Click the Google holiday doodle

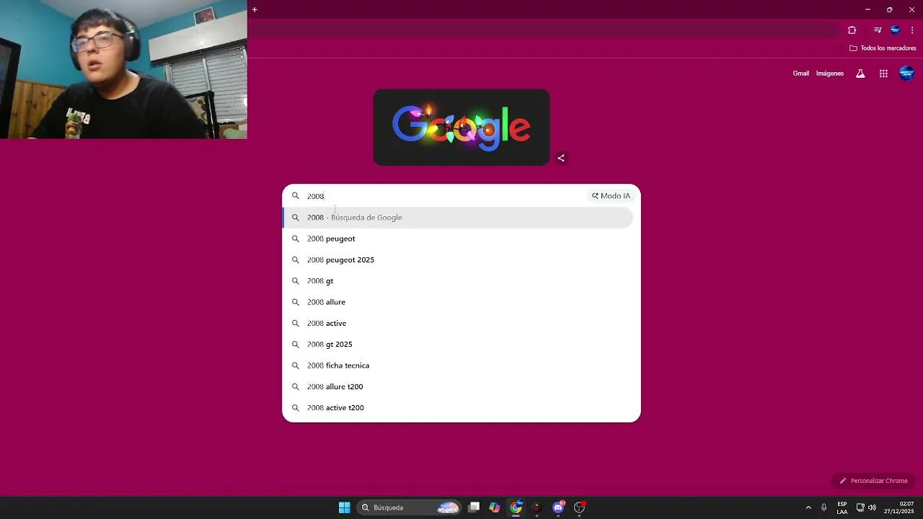[x=461, y=128]
